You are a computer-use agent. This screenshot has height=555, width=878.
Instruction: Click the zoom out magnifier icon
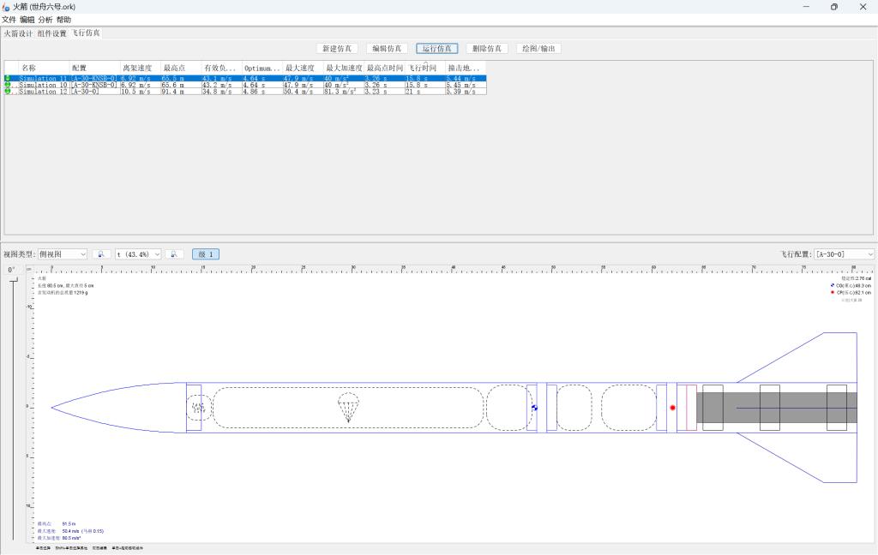pyautogui.click(x=101, y=254)
